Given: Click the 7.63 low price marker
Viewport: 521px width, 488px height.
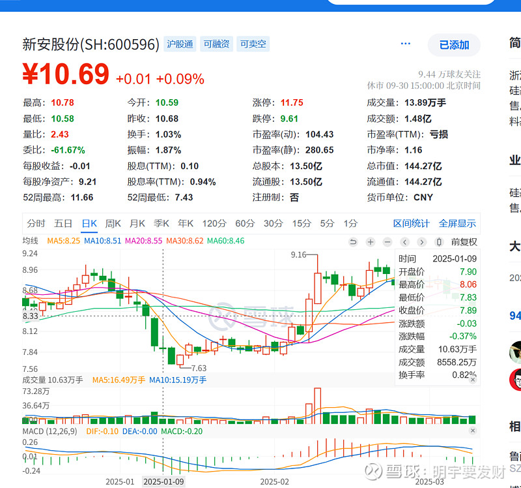Looking at the screenshot, I should 199,368.
